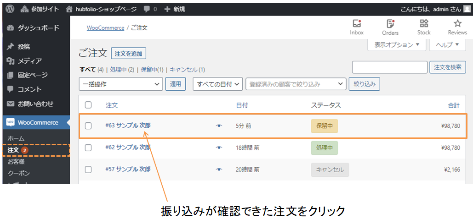This screenshot has height=219, width=473.
Task: Click 注文を検索 button
Action: coord(448,67)
